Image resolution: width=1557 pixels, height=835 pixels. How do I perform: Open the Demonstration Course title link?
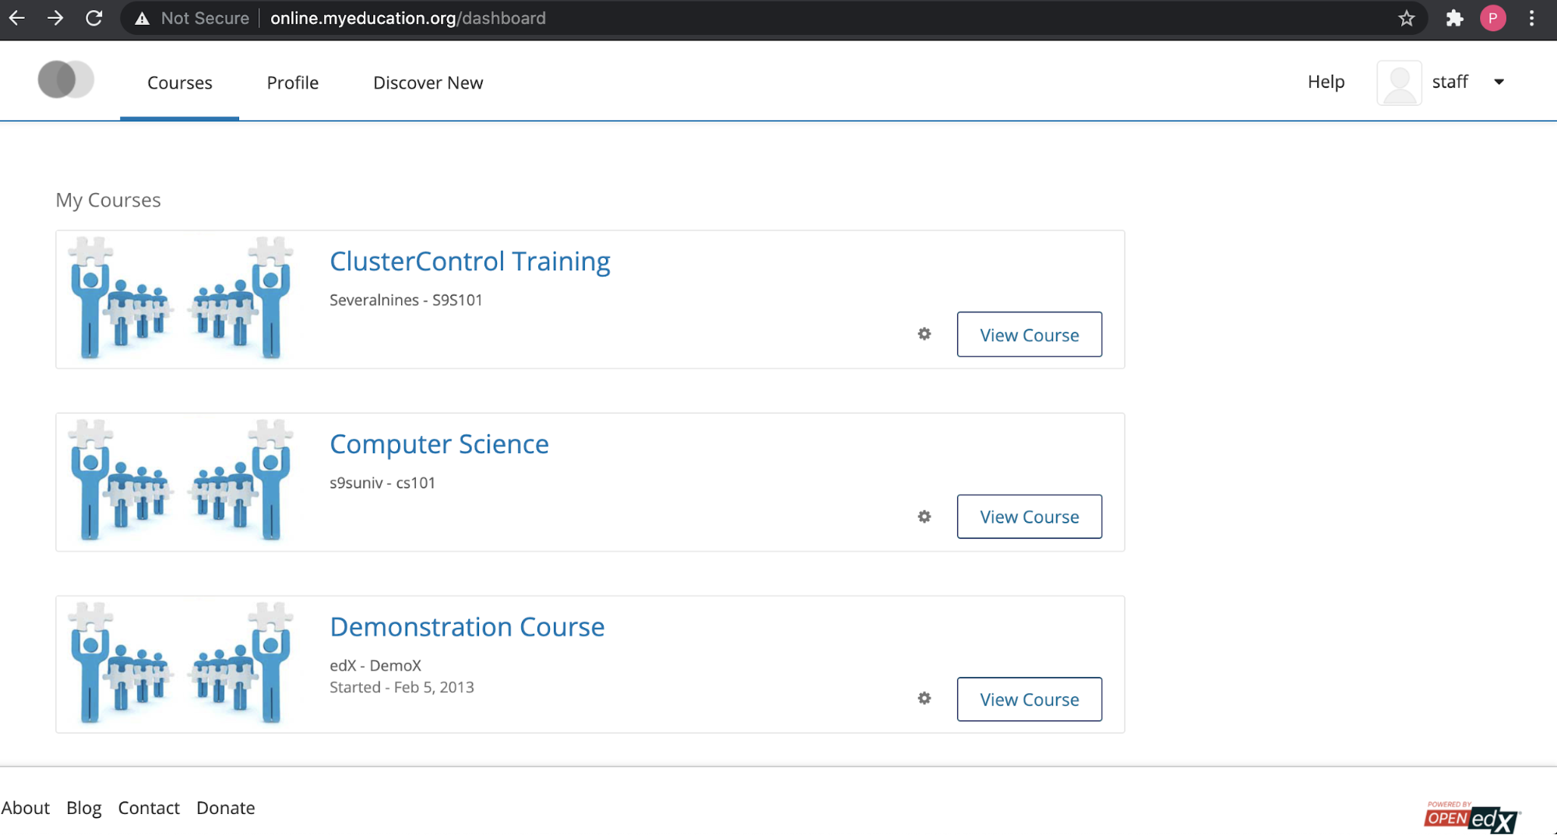[x=467, y=627]
